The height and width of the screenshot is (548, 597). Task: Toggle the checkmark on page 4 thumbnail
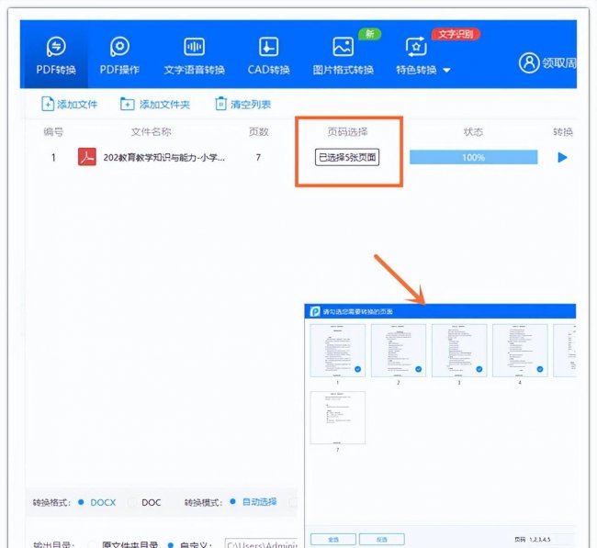coord(540,369)
